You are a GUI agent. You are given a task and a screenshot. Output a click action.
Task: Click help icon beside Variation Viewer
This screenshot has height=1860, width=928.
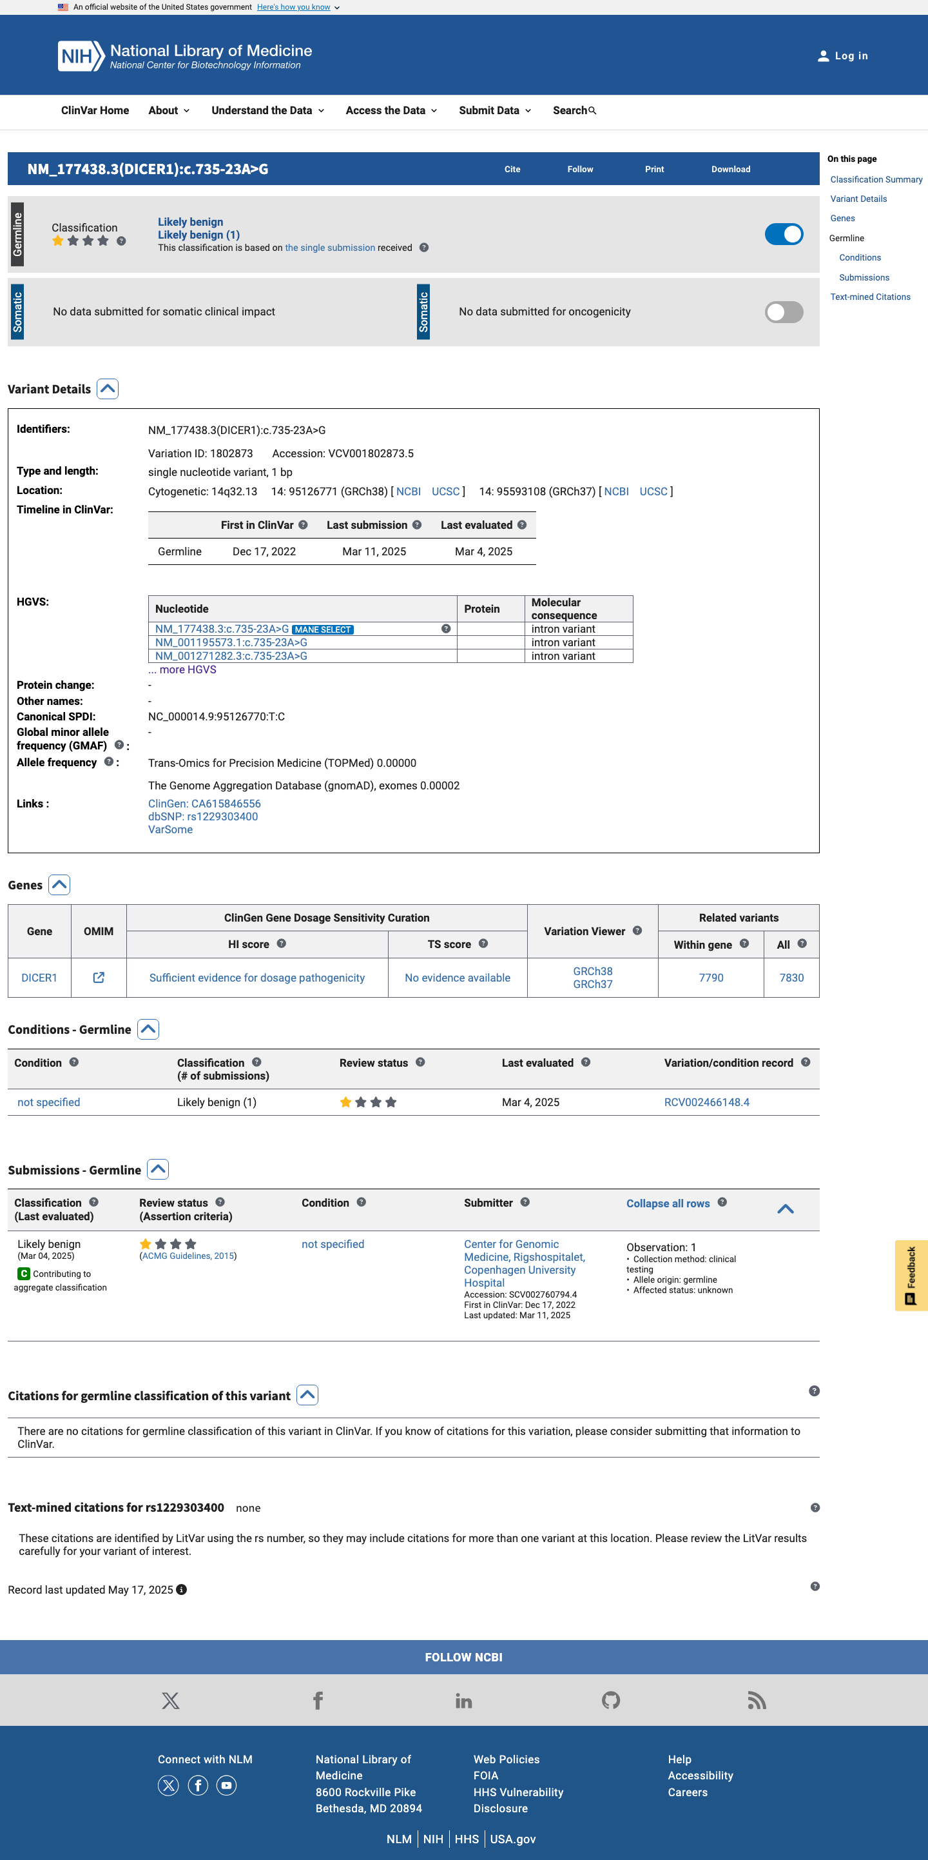point(637,930)
